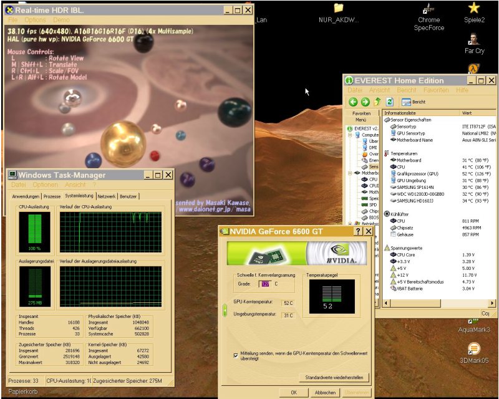
Task: Expand the Betriebssystem tree node
Action: pyautogui.click(x=350, y=224)
